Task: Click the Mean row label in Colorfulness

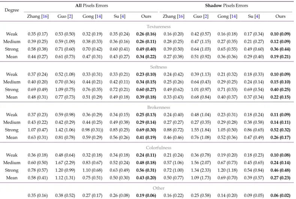Action: 12,178
